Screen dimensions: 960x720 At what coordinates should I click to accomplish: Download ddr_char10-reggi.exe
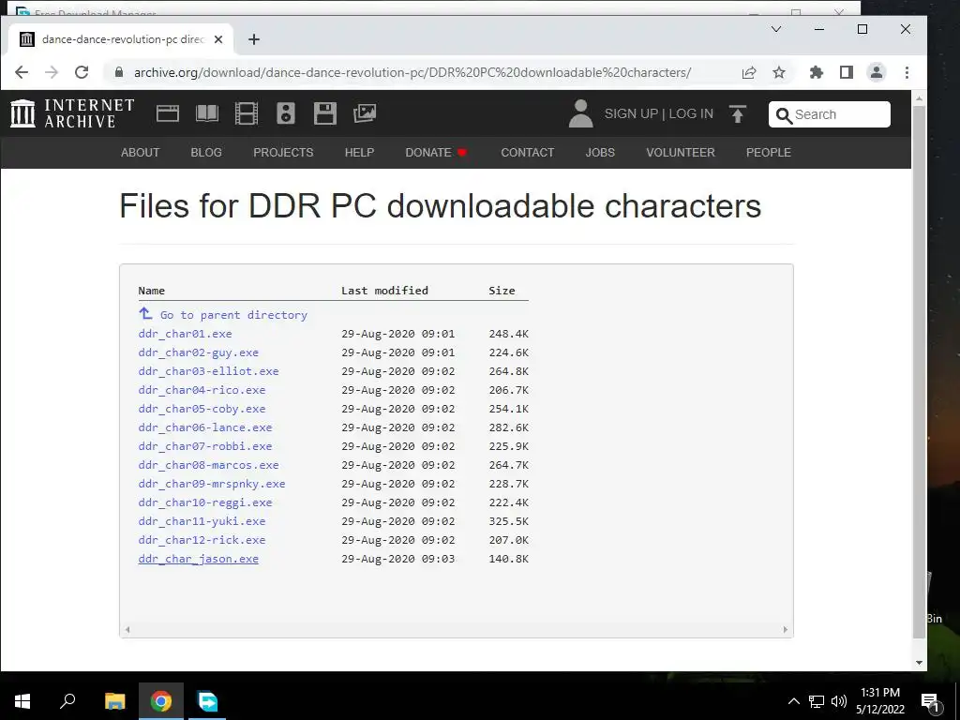[205, 502]
